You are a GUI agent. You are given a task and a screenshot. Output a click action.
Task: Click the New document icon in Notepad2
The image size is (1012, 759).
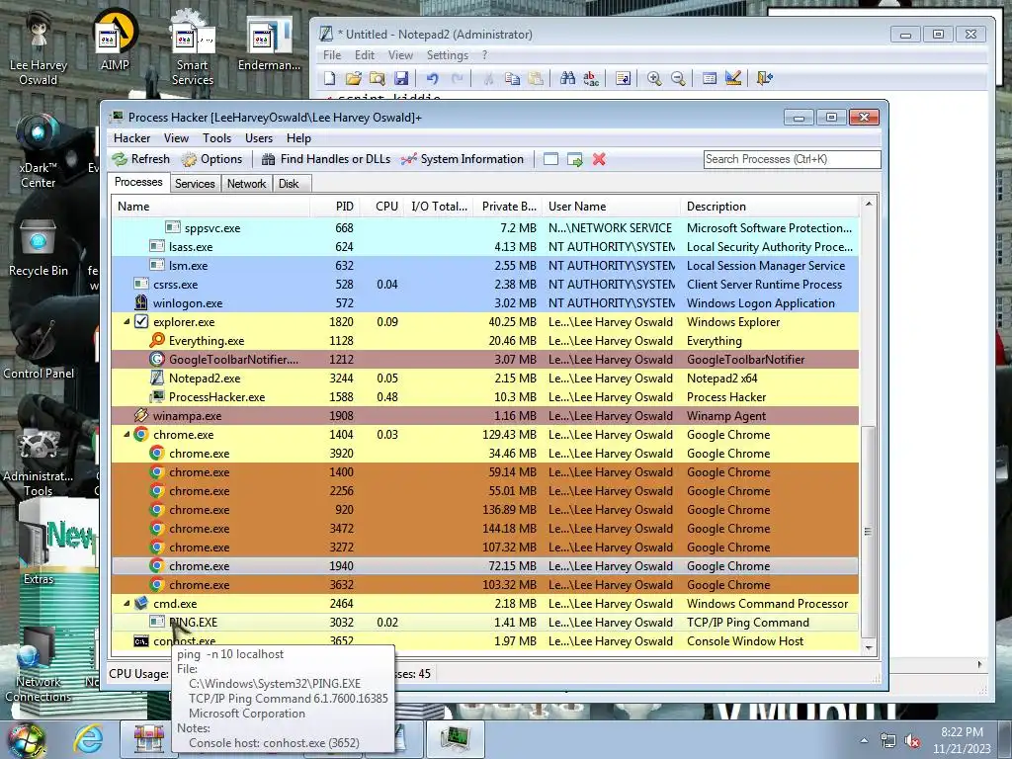coord(330,79)
